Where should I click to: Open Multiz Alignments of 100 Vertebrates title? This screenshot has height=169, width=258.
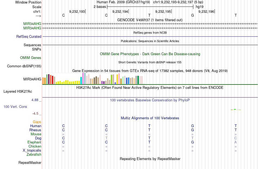(150, 118)
